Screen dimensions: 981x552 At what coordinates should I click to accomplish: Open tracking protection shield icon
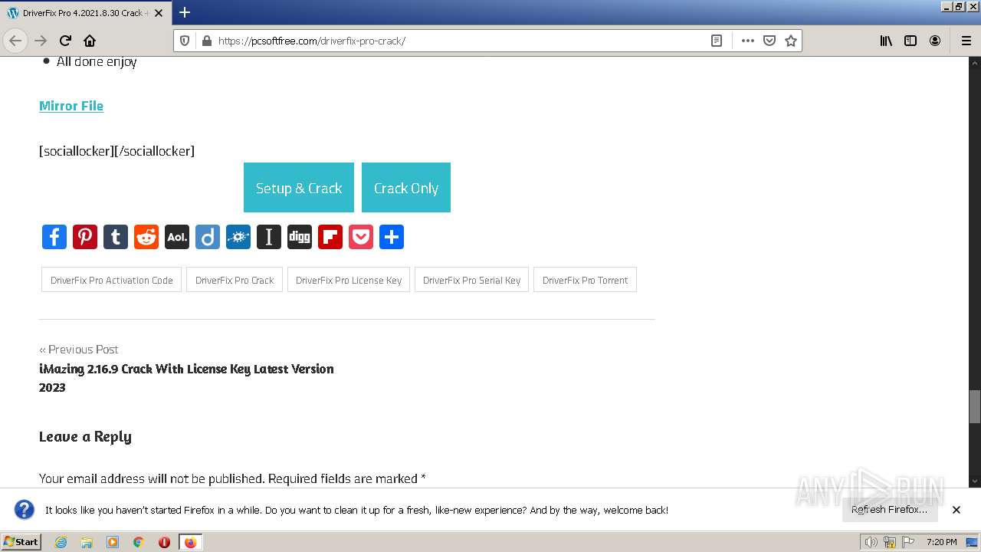click(x=185, y=41)
